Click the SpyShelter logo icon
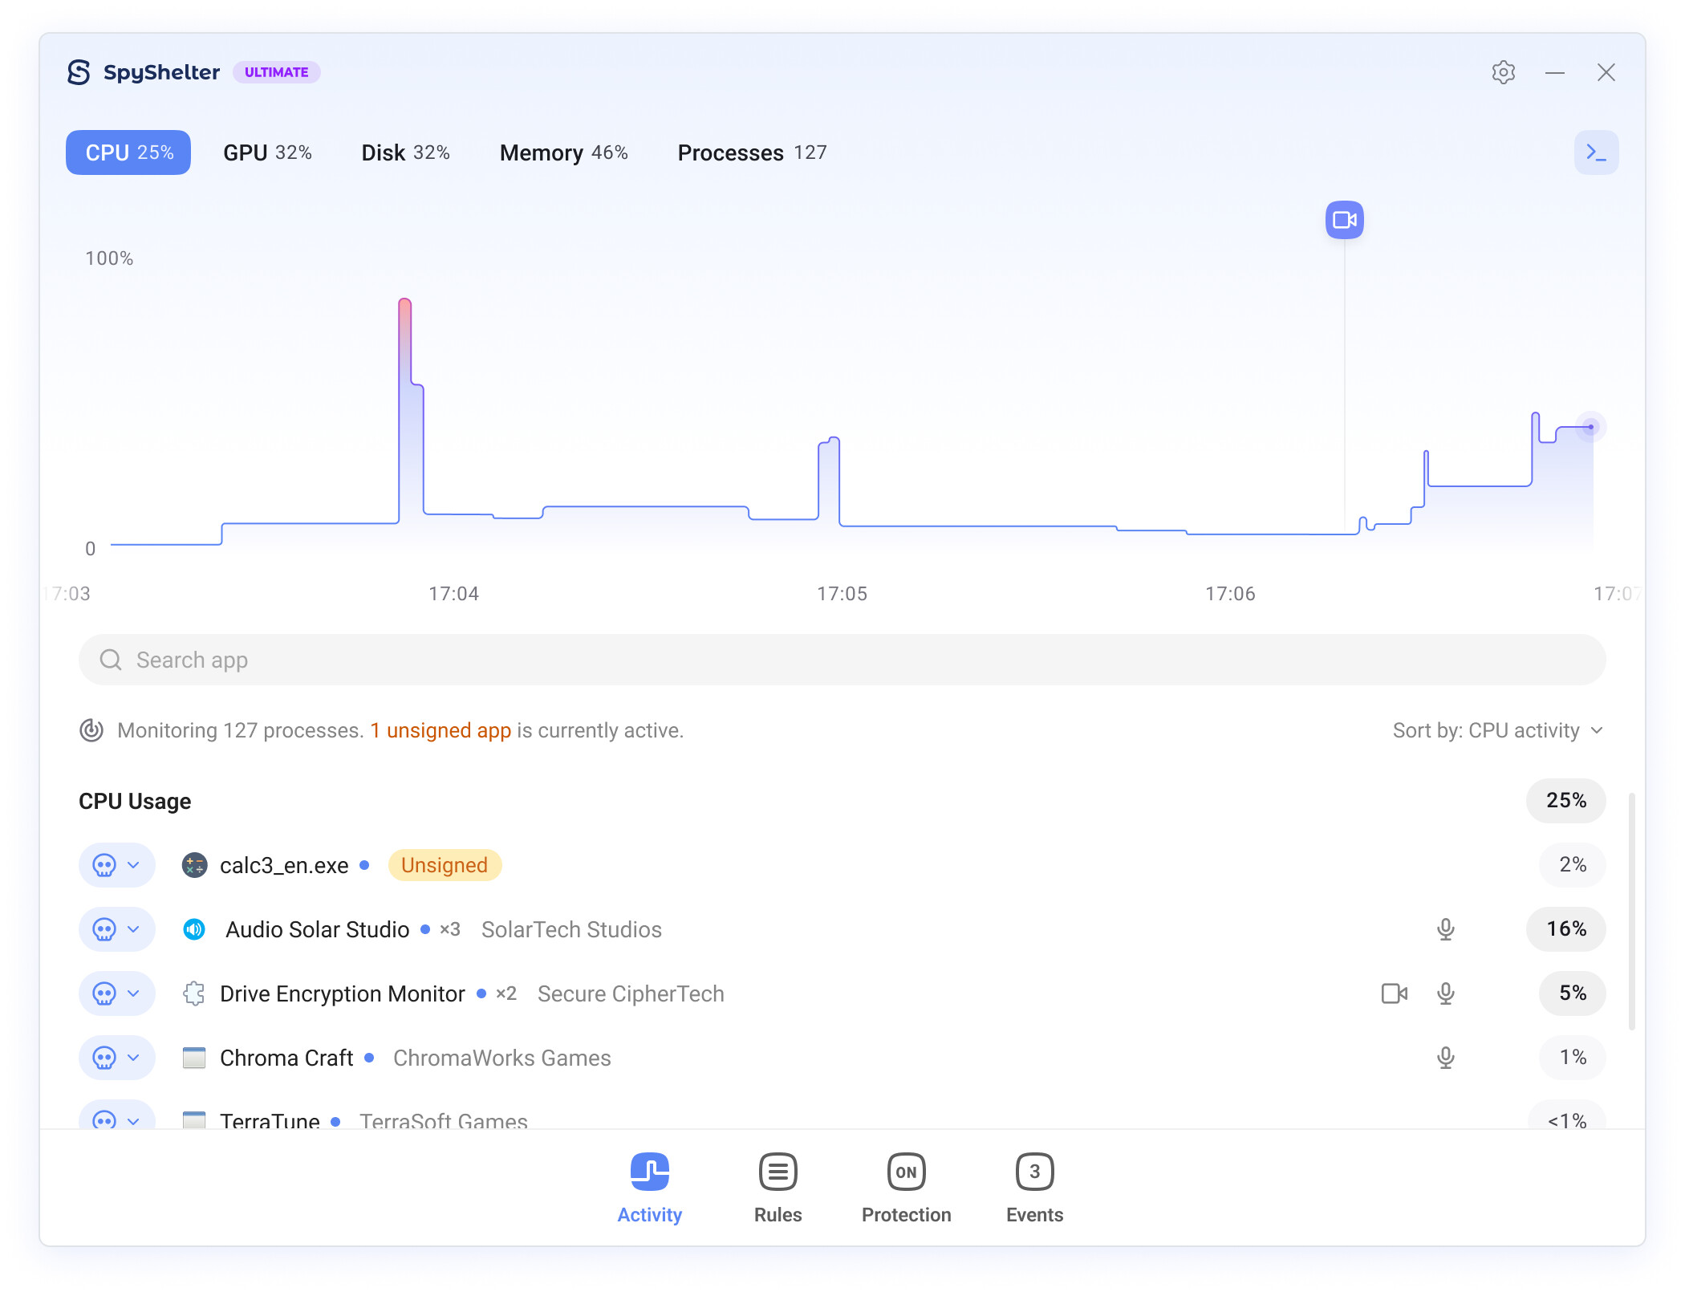The height and width of the screenshot is (1292, 1685). 79,72
